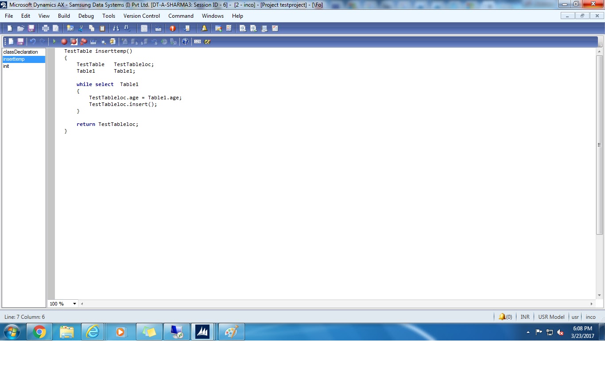Viewport: 605px width, 376px height.
Task: Start debugging with the green Go arrow
Action: [54, 41]
